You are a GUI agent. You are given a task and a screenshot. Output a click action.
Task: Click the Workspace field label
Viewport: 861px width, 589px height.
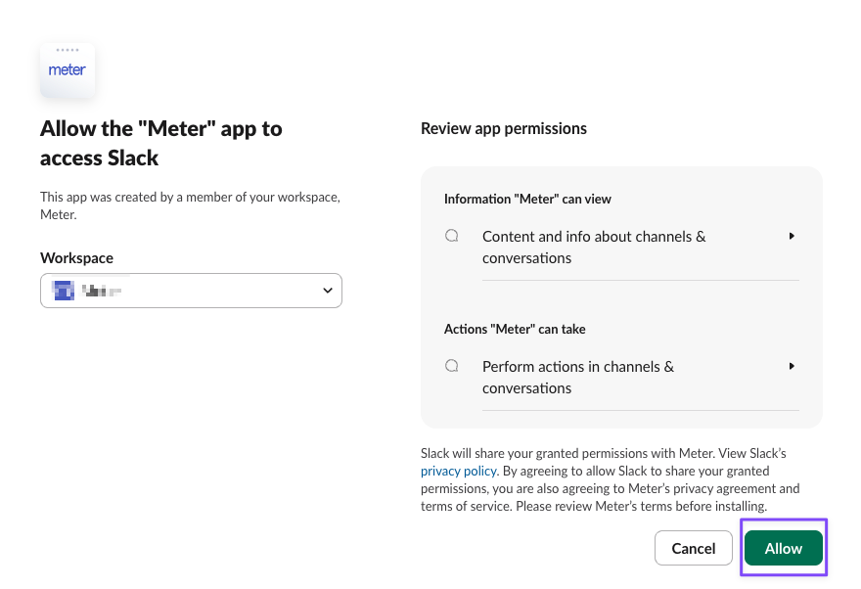(x=76, y=257)
